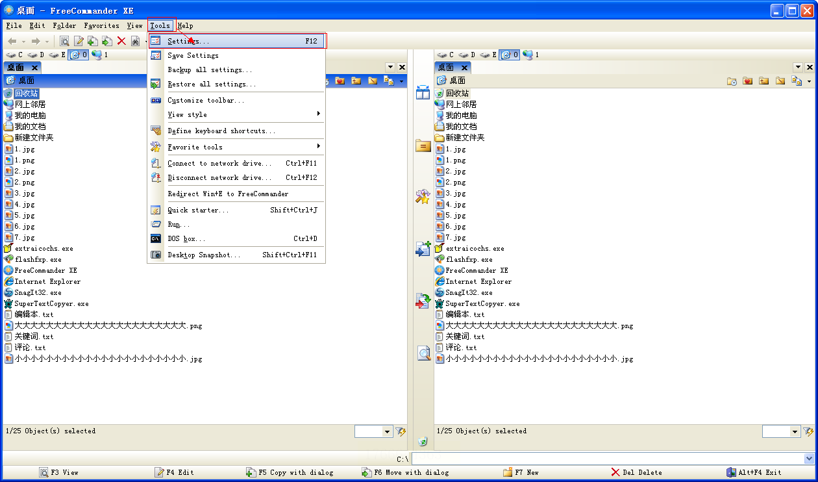The height and width of the screenshot is (482, 818).
Task: Expand dropdown beside right panel copy path icon
Action: click(809, 81)
